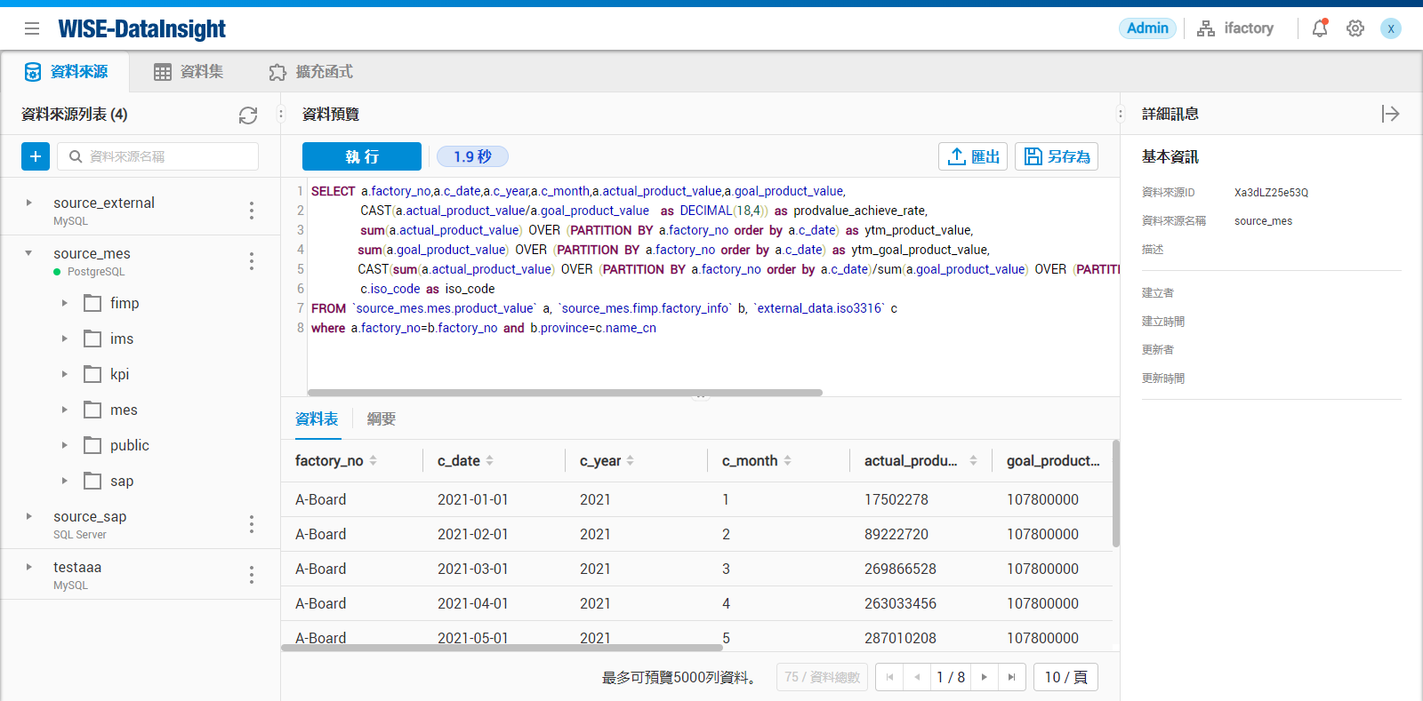Expand the fimp schema folder

point(65,303)
